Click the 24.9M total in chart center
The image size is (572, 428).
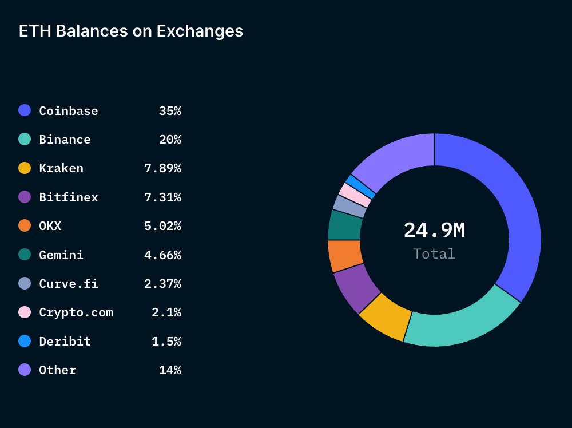435,231
